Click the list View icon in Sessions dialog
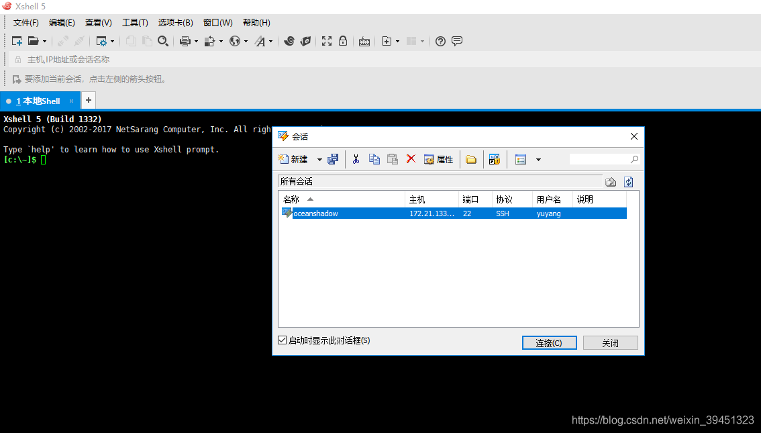Image resolution: width=761 pixels, height=433 pixels. [521, 159]
